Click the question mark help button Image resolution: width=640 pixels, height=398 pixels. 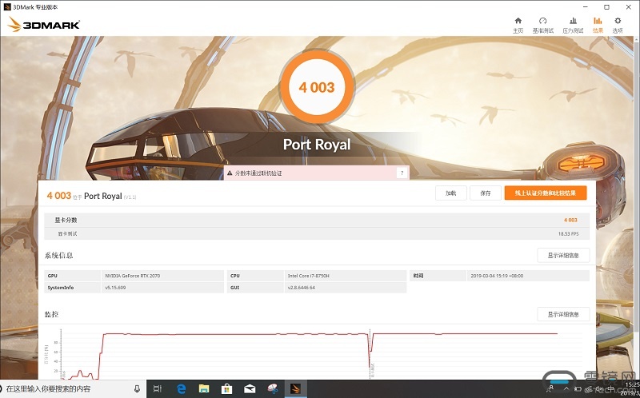[402, 173]
